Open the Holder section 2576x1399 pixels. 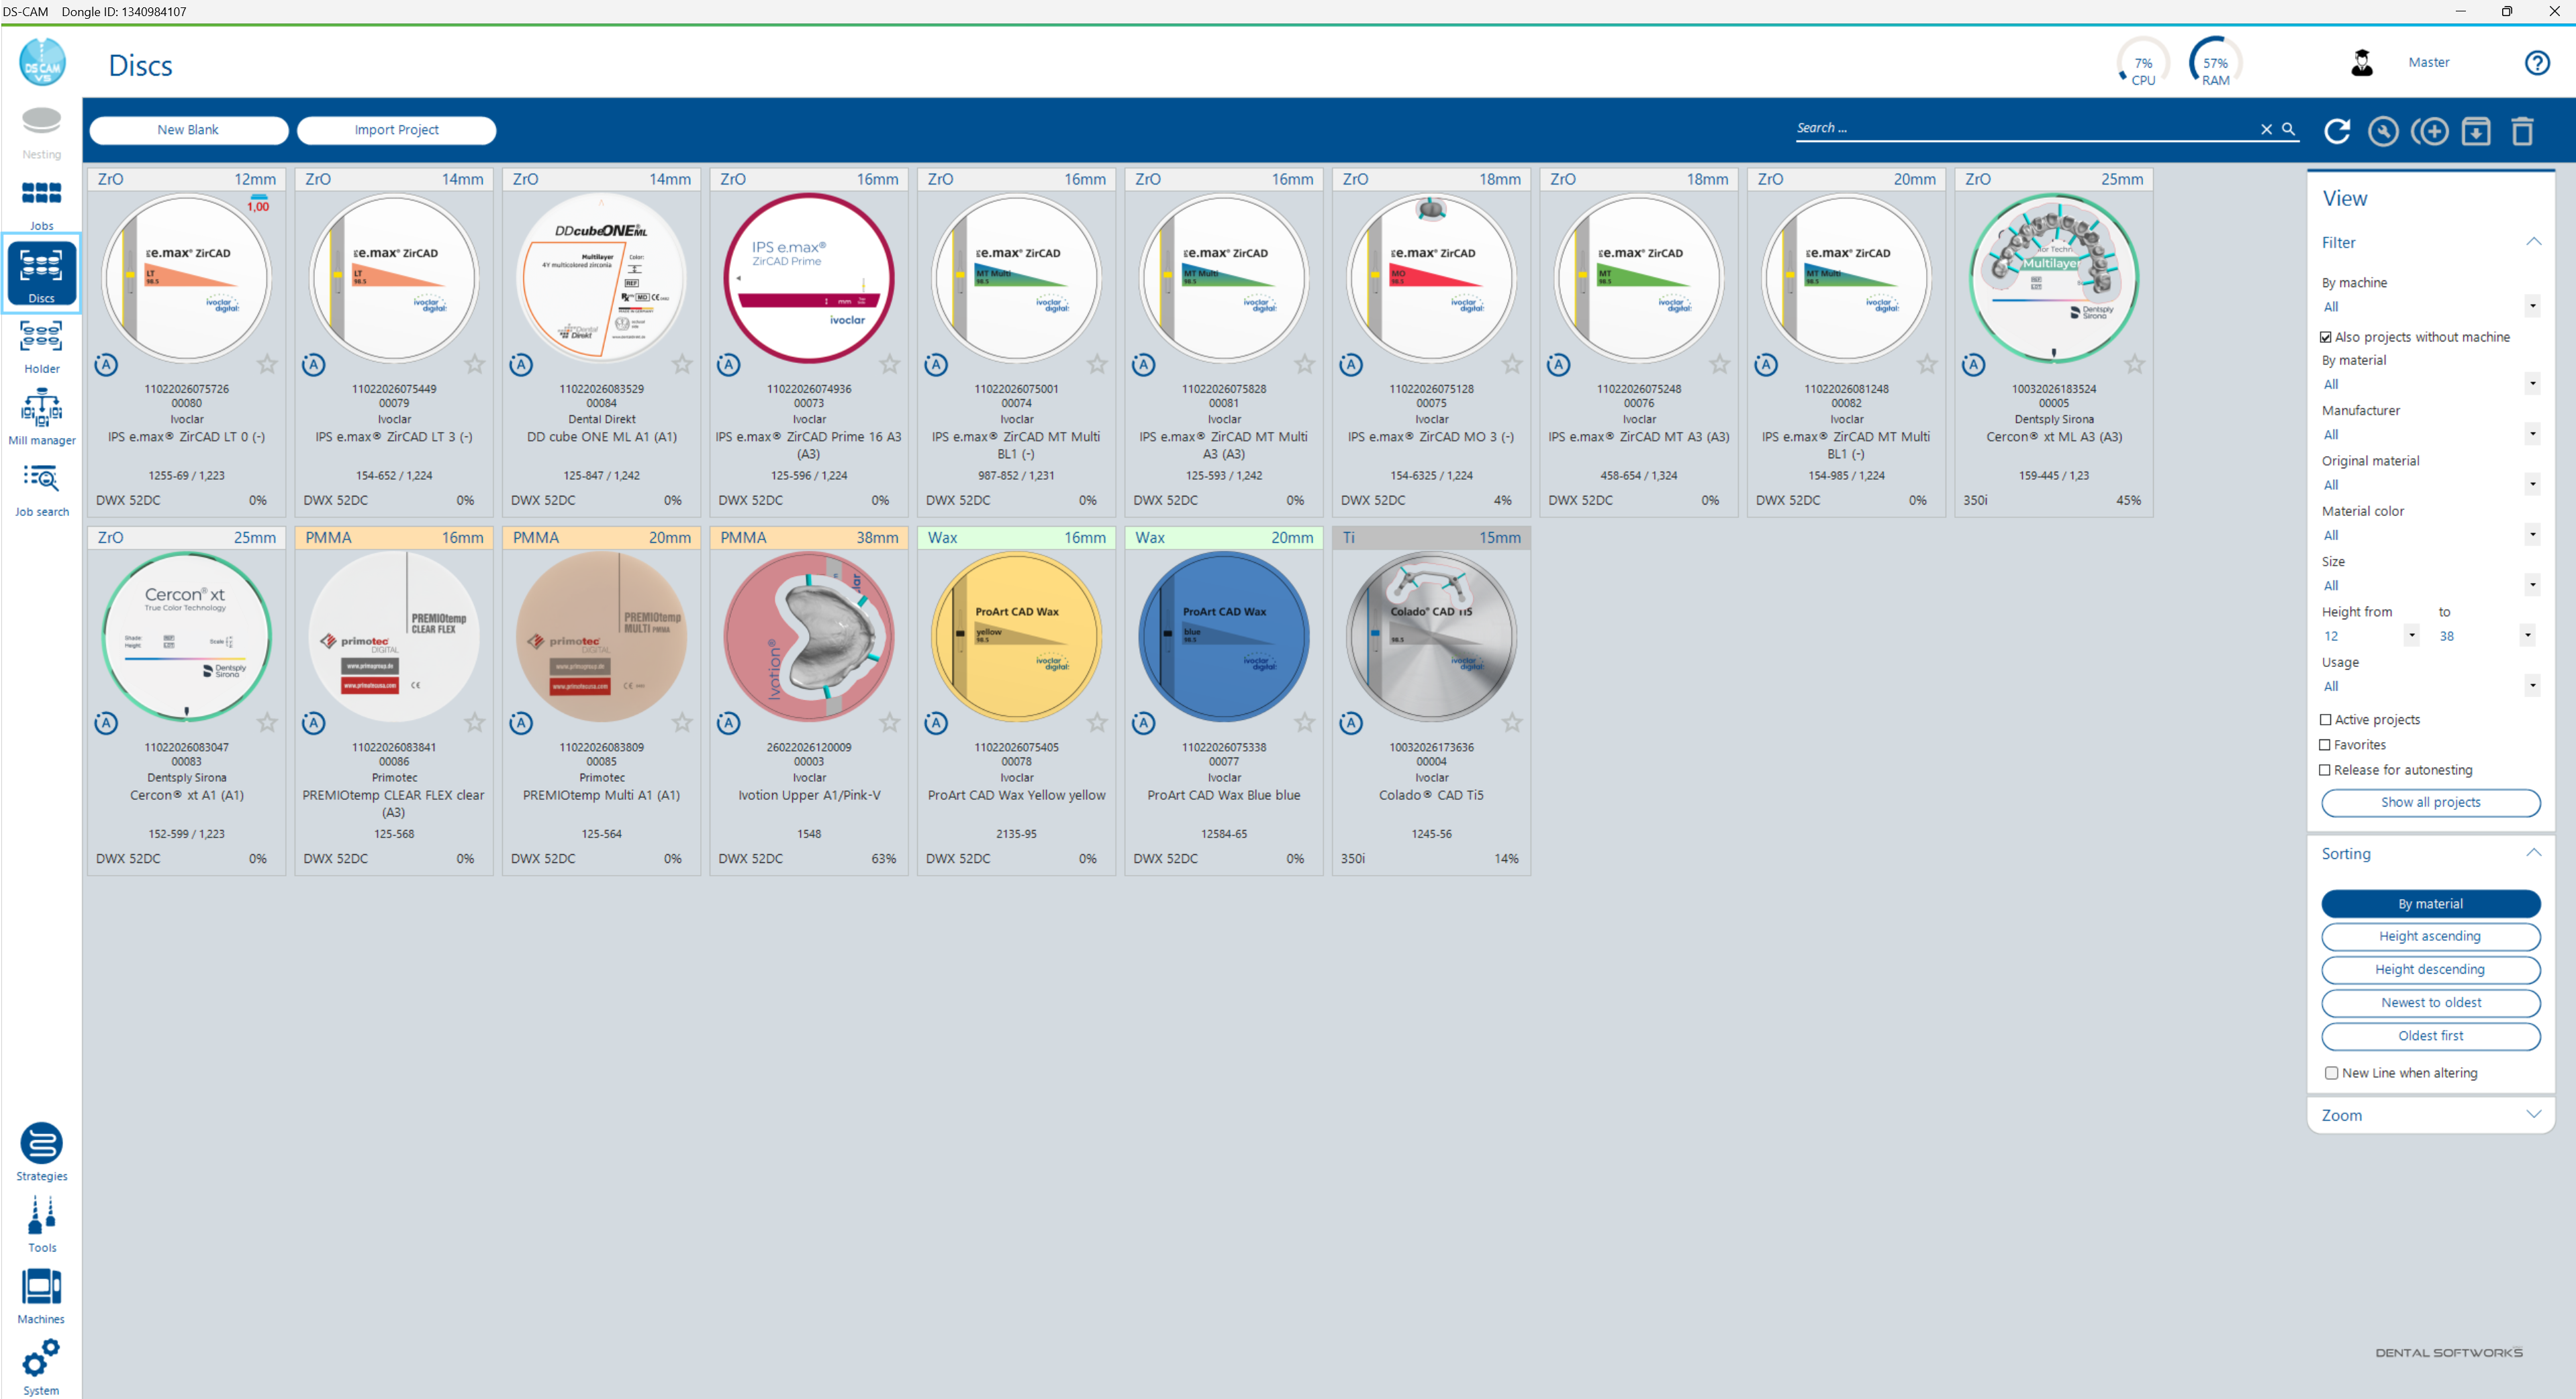click(41, 345)
